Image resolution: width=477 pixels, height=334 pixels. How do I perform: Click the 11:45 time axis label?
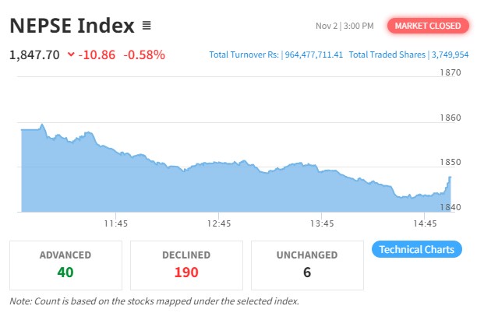tap(115, 223)
